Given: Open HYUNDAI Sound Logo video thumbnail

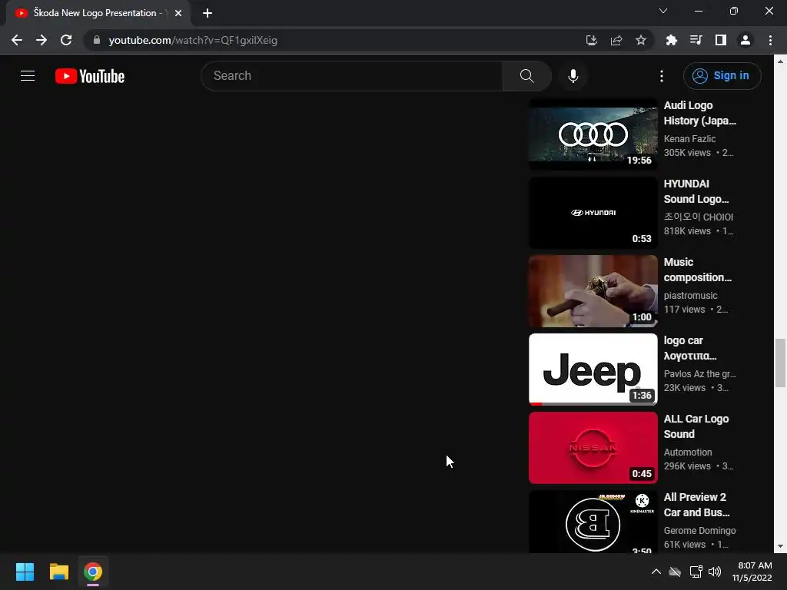Looking at the screenshot, I should coord(593,212).
